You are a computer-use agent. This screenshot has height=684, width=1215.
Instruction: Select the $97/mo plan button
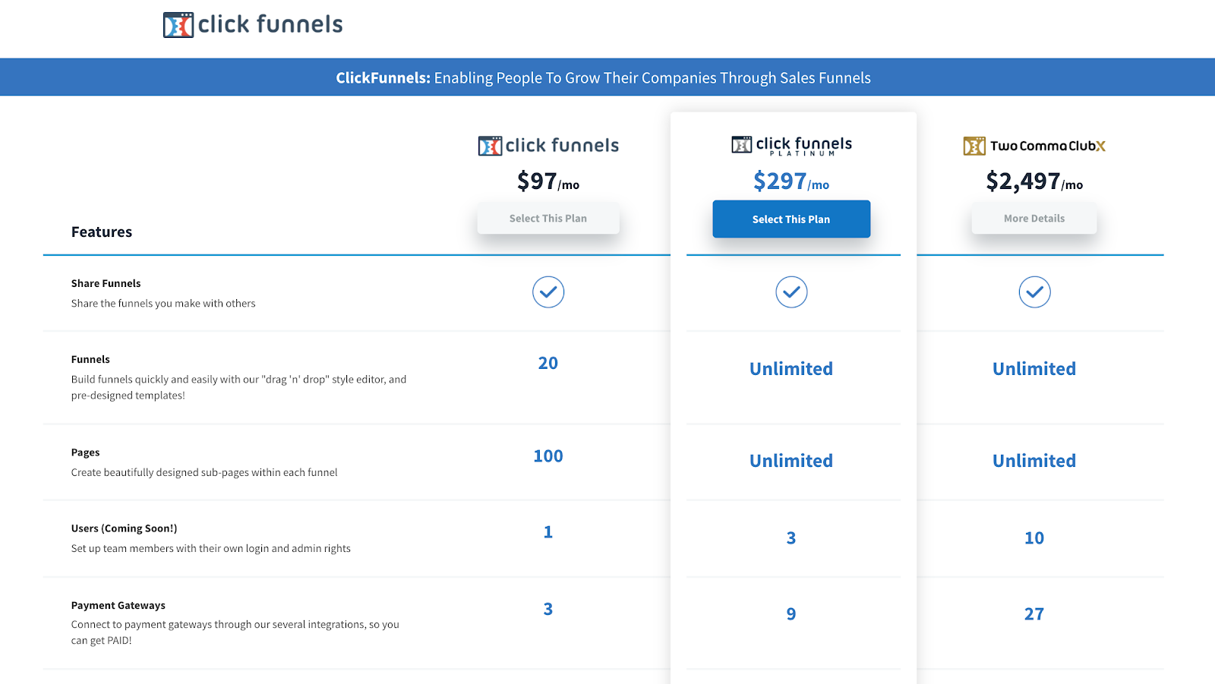tap(548, 219)
